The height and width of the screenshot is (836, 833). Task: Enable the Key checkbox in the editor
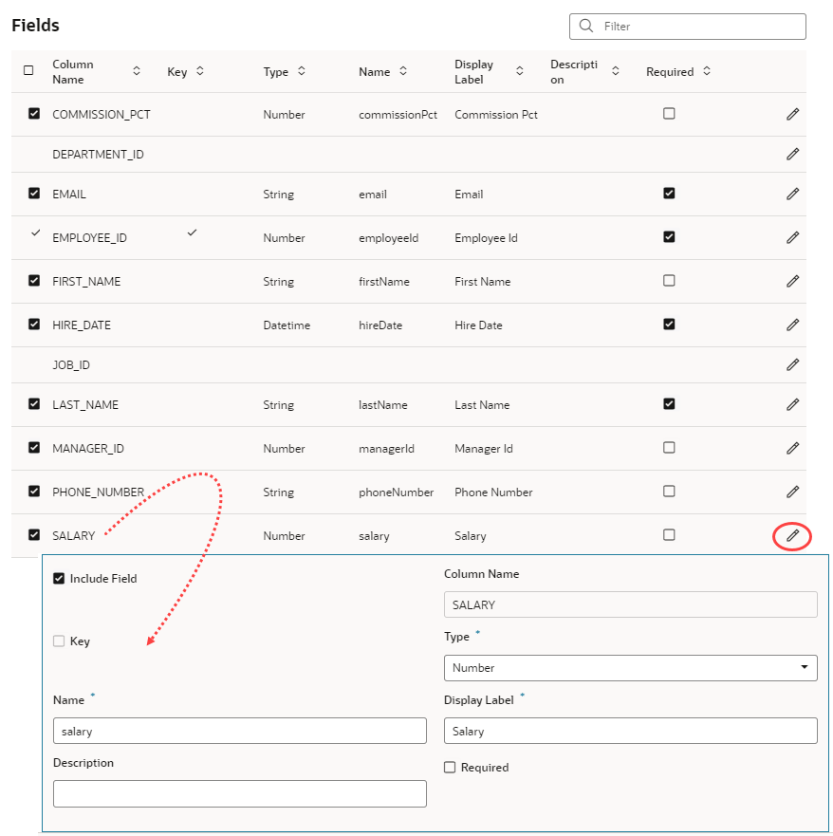pyautogui.click(x=58, y=641)
